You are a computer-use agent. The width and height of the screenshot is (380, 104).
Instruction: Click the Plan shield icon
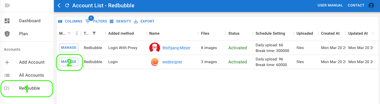point(7,34)
